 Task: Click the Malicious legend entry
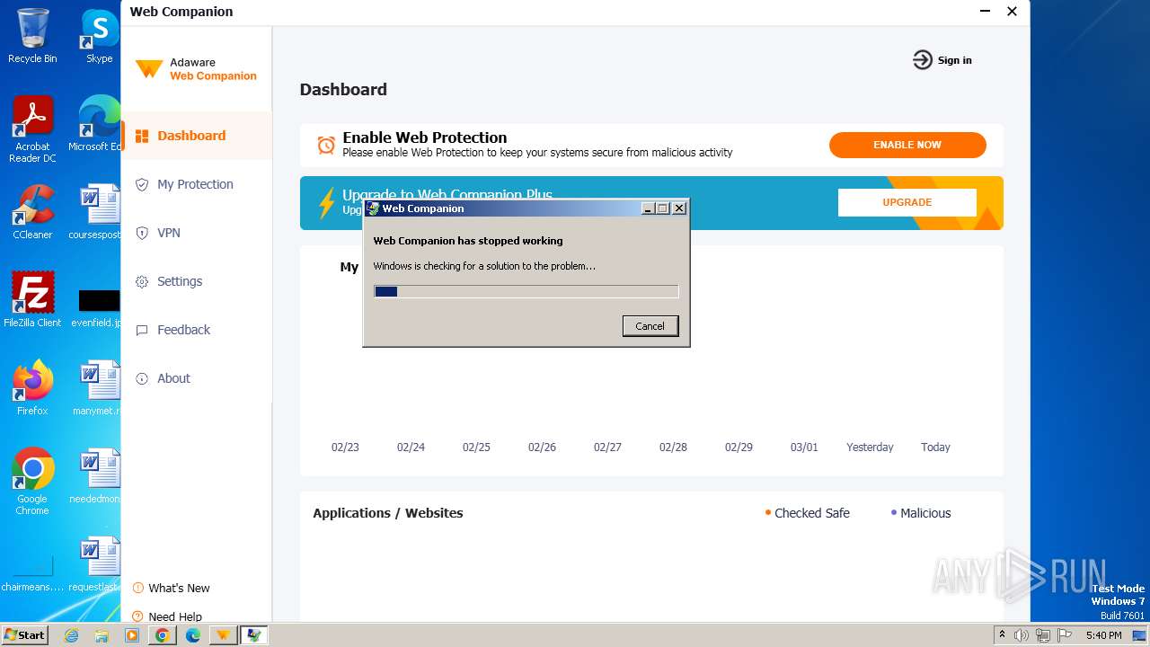tap(920, 513)
